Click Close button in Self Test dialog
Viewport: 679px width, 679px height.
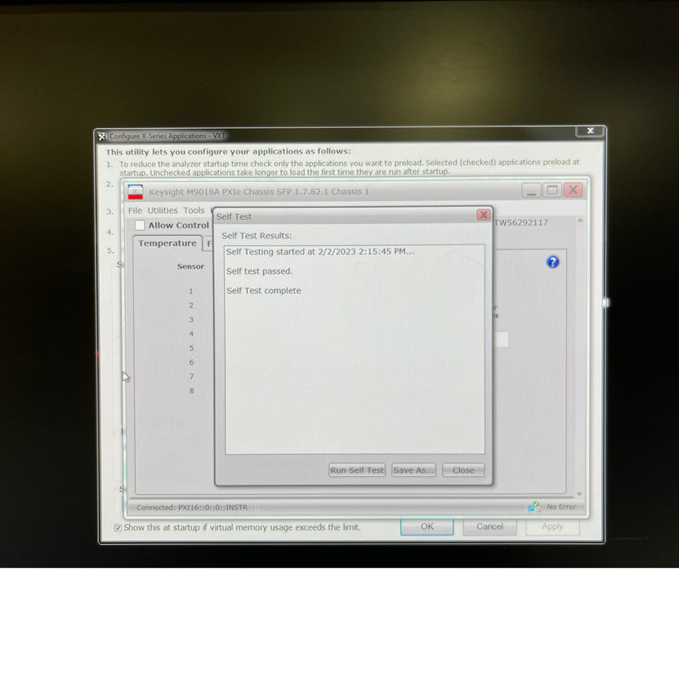463,470
